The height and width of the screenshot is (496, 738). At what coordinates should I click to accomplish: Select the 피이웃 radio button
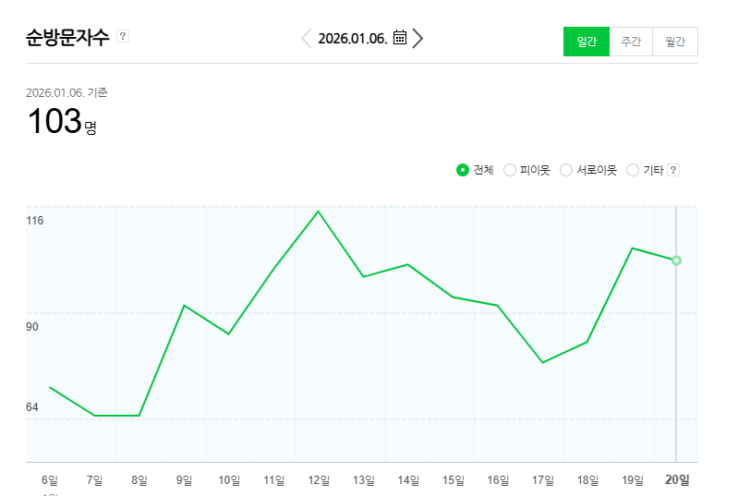point(510,170)
